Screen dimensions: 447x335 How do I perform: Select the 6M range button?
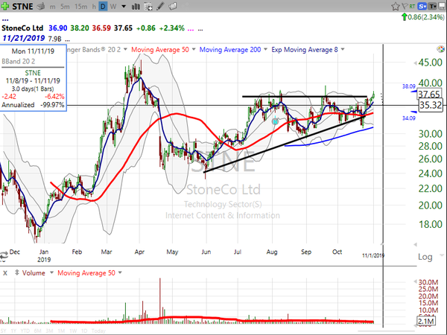(38, 331)
